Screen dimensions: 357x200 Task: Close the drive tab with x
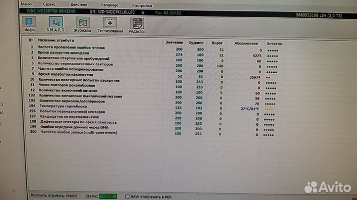pos(143,13)
